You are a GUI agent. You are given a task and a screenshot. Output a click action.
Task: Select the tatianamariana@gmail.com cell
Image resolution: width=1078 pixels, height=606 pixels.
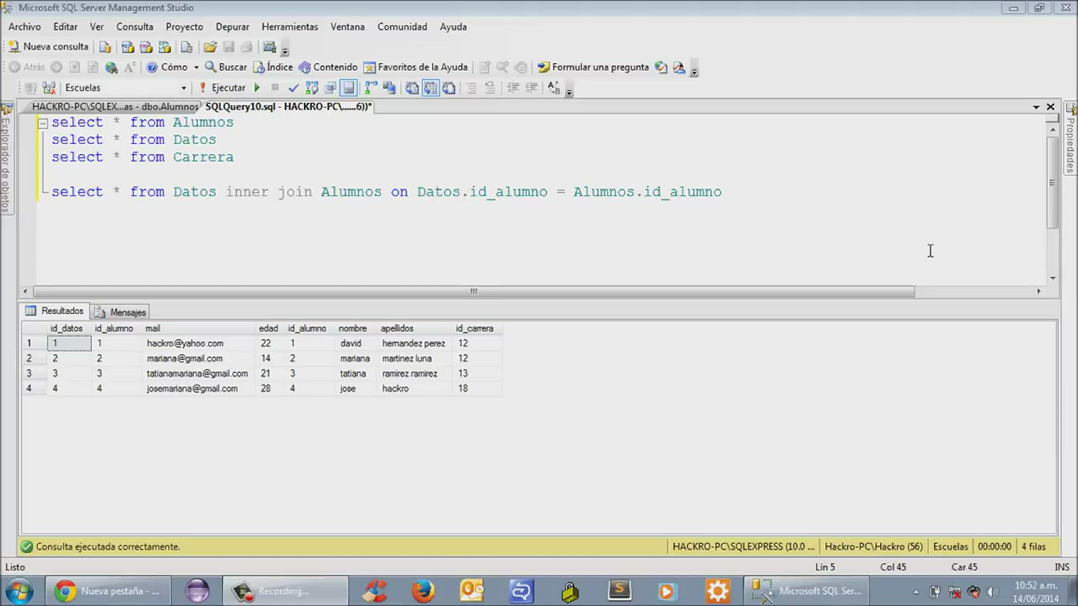(199, 374)
